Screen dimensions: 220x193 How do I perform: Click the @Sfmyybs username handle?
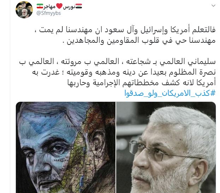[x=48, y=13]
